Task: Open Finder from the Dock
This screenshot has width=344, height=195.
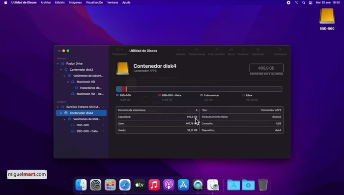Action: pyautogui.click(x=81, y=185)
